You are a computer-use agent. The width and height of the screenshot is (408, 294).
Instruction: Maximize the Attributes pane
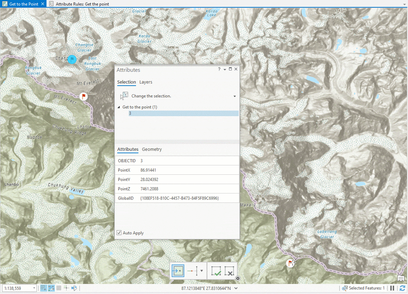(x=230, y=69)
